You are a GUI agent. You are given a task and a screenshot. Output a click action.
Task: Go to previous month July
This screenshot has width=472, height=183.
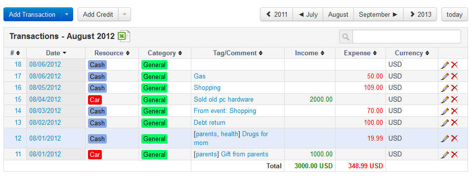[308, 14]
